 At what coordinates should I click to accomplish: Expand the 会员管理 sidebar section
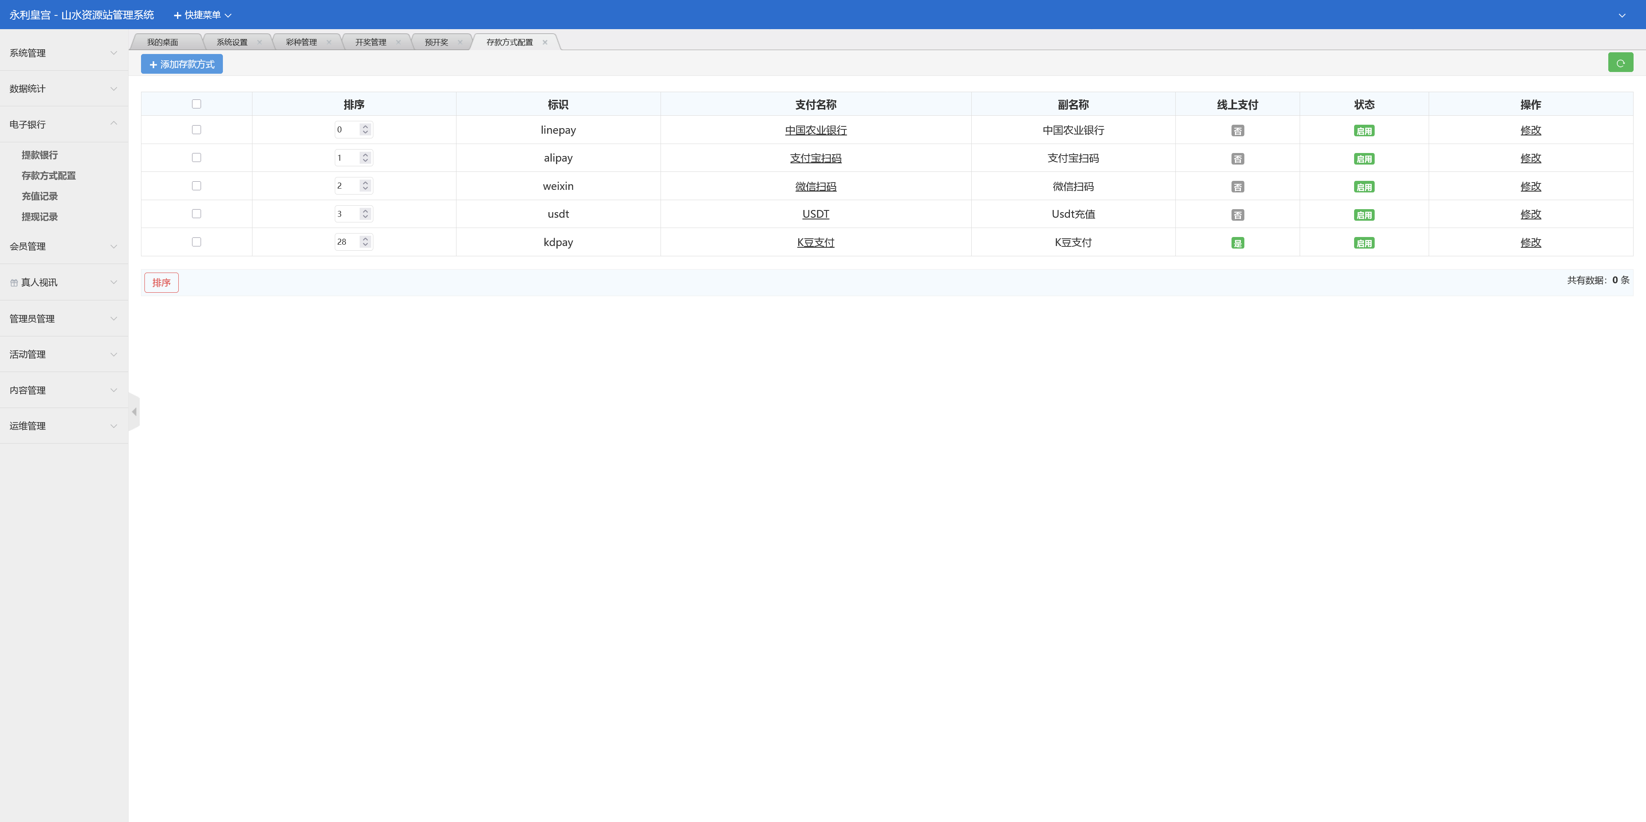click(63, 246)
